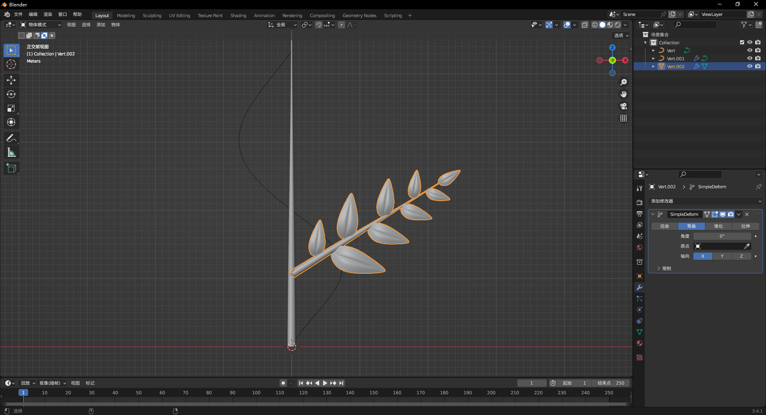Click the 角度 (Angle) value slider

[722, 236]
